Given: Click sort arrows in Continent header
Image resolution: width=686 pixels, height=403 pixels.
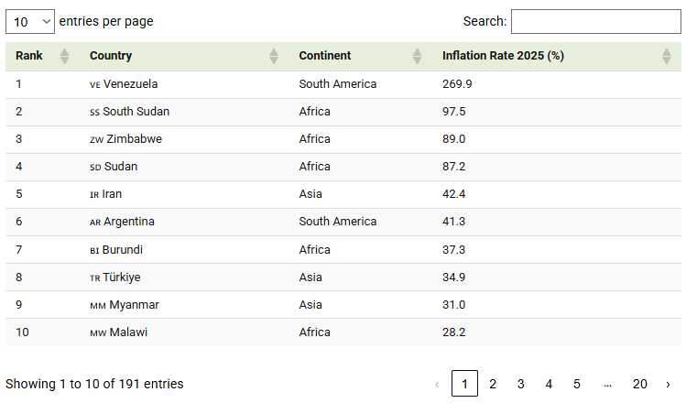Looking at the screenshot, I should 417,57.
